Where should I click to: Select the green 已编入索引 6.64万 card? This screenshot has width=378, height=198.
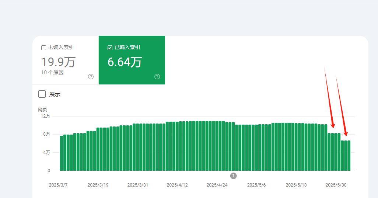coord(132,60)
